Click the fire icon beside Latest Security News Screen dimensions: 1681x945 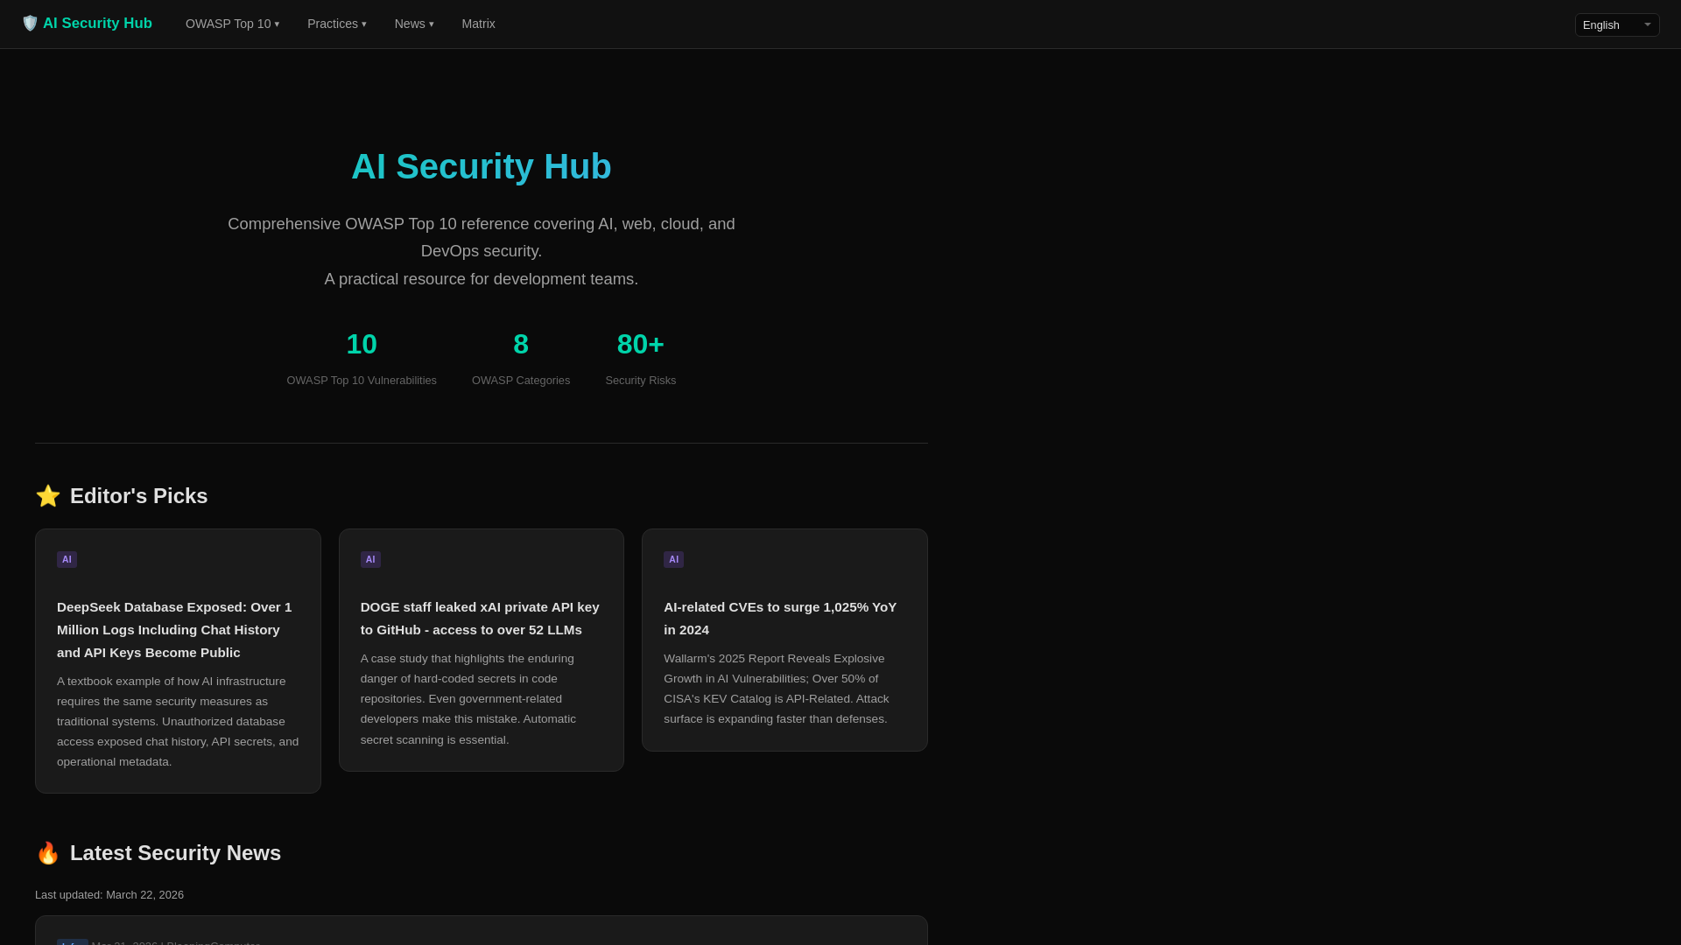click(x=48, y=853)
